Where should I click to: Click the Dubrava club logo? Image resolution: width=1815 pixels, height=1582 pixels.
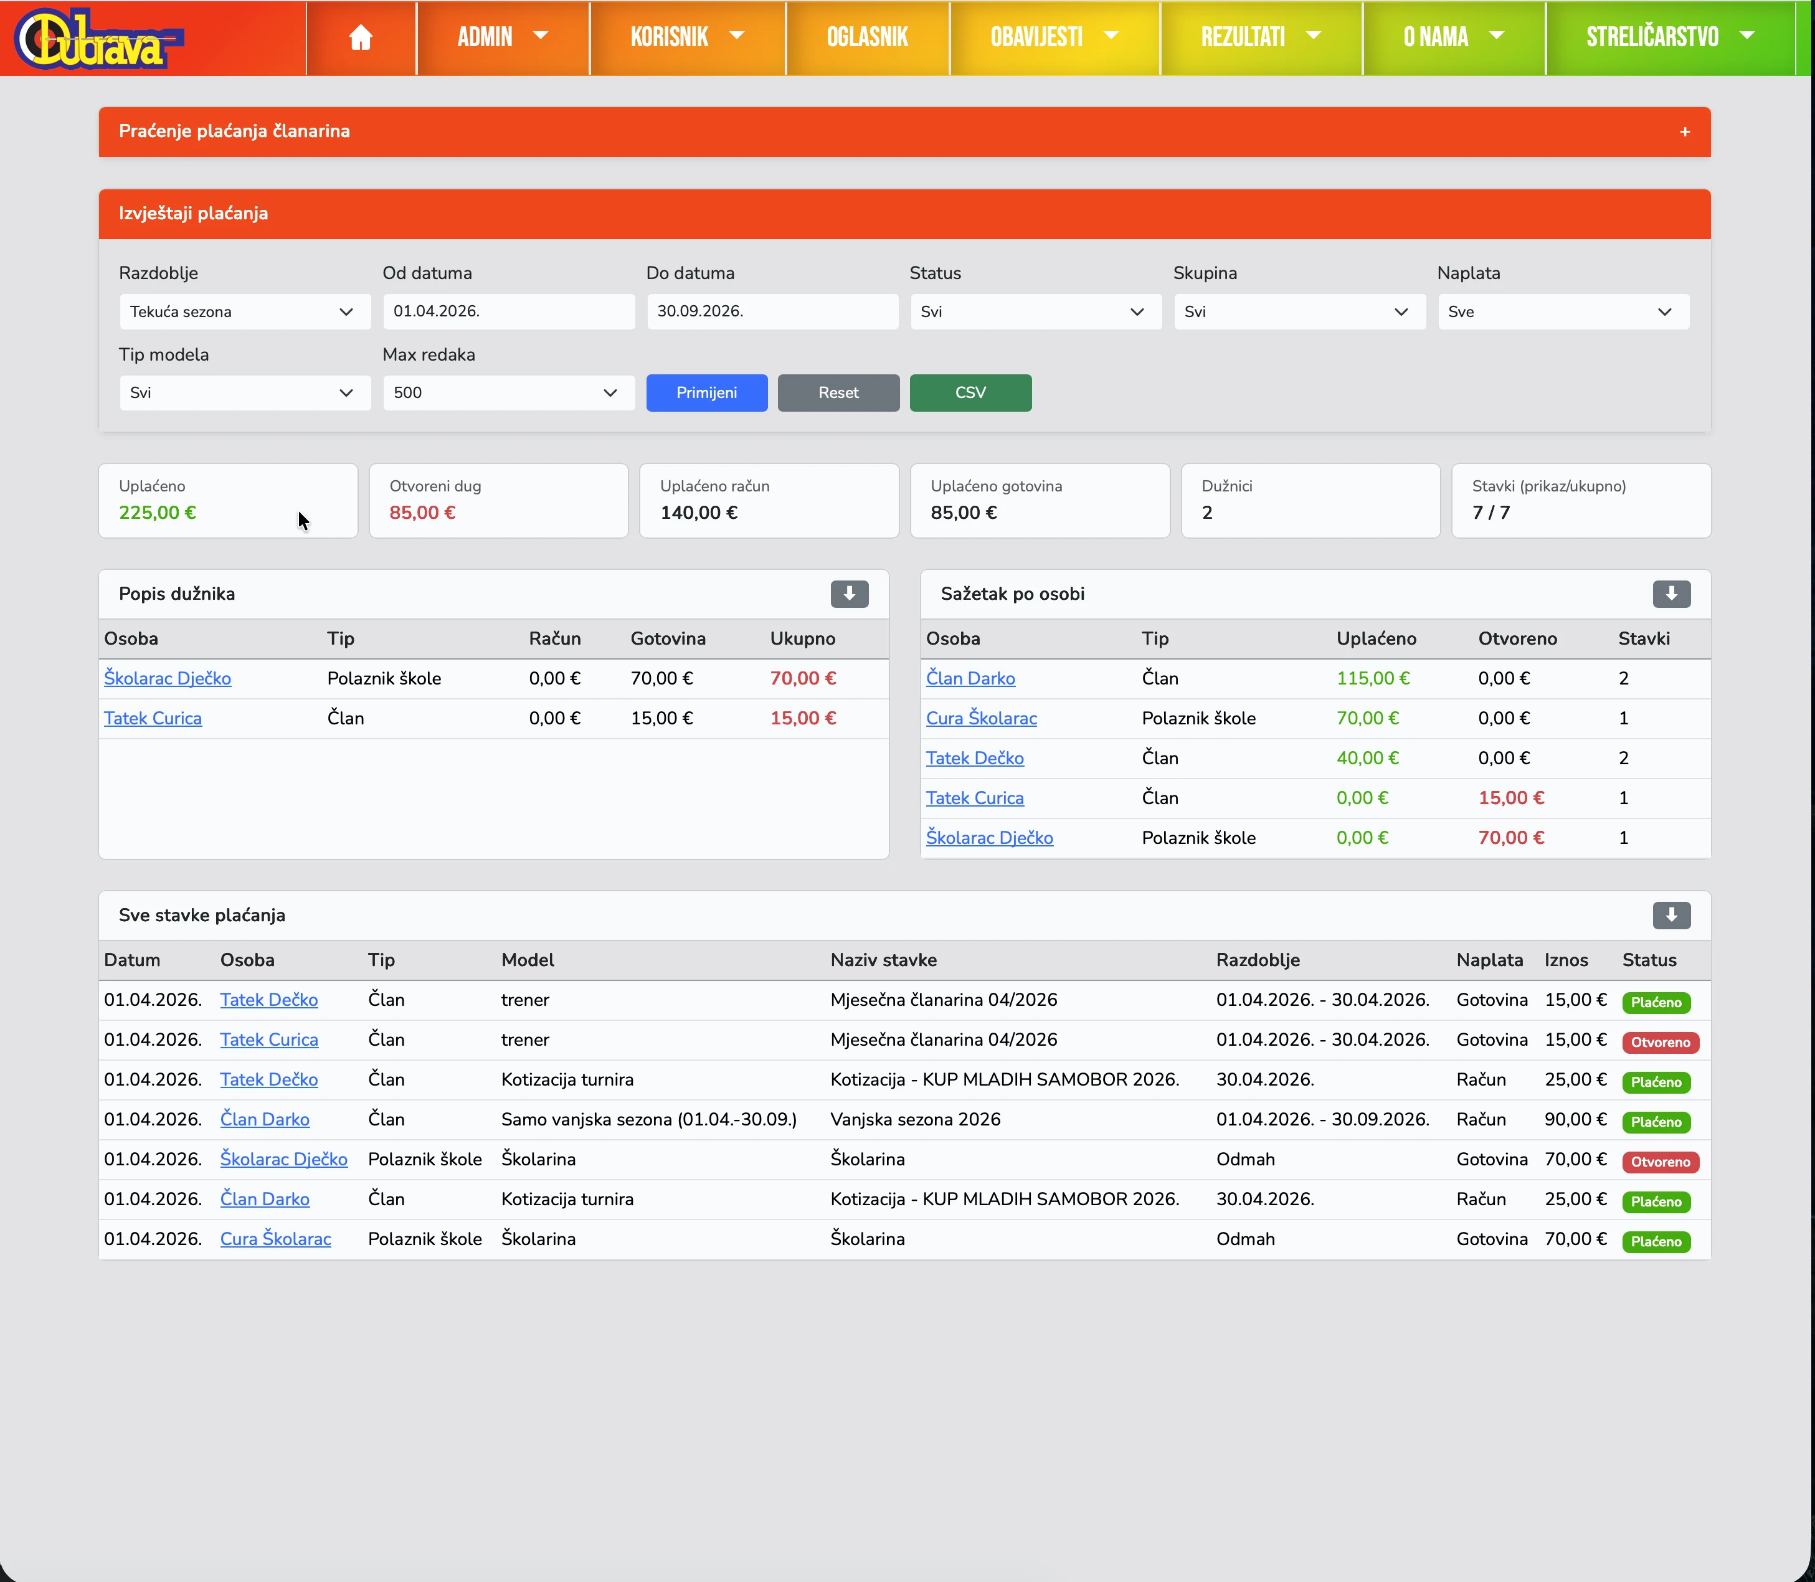[x=97, y=39]
